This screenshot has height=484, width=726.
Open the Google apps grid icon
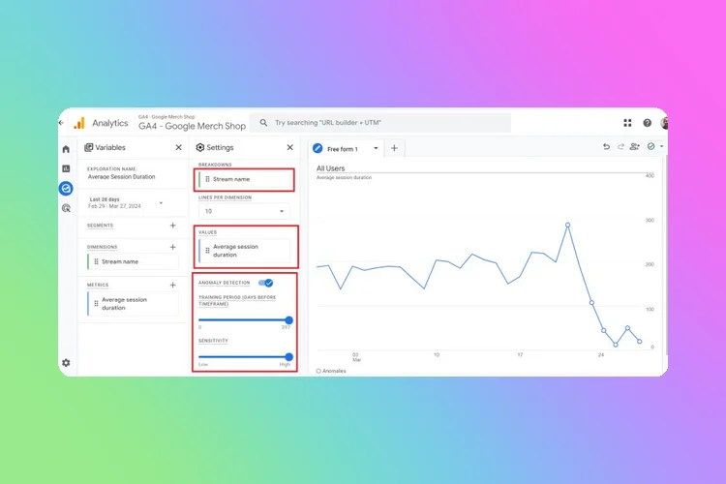click(x=627, y=123)
